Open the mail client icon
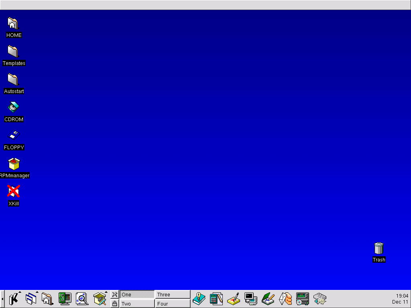 [x=285, y=299]
